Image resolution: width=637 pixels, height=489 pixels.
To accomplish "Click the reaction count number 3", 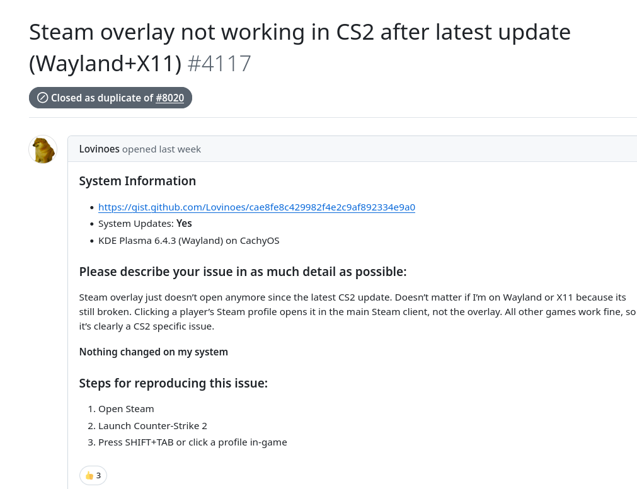I will [98, 475].
